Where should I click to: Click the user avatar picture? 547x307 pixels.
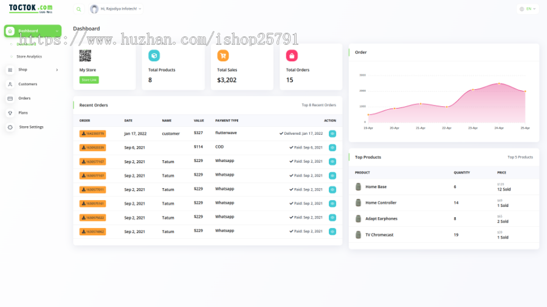94,9
